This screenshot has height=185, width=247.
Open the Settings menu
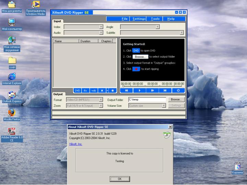(x=139, y=19)
